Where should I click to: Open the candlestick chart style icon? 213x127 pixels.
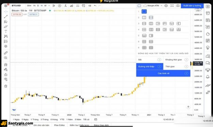[54, 6]
